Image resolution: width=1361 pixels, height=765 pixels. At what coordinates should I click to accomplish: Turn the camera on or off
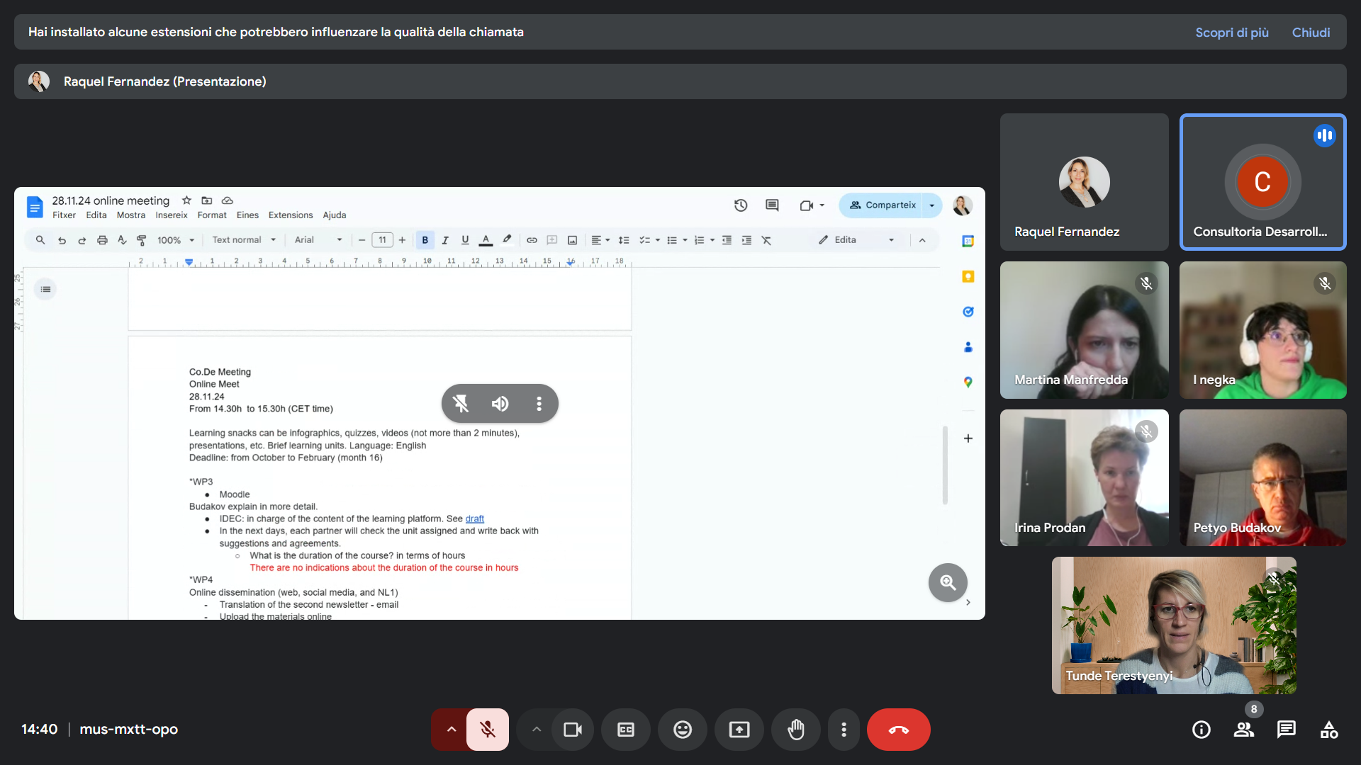(573, 730)
